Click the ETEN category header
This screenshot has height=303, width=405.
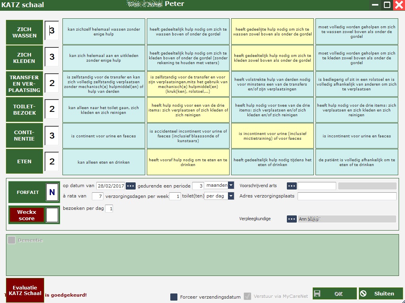pyautogui.click(x=25, y=161)
